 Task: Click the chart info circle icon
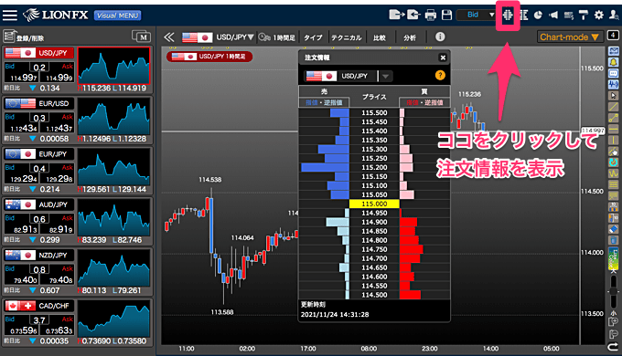(440, 37)
